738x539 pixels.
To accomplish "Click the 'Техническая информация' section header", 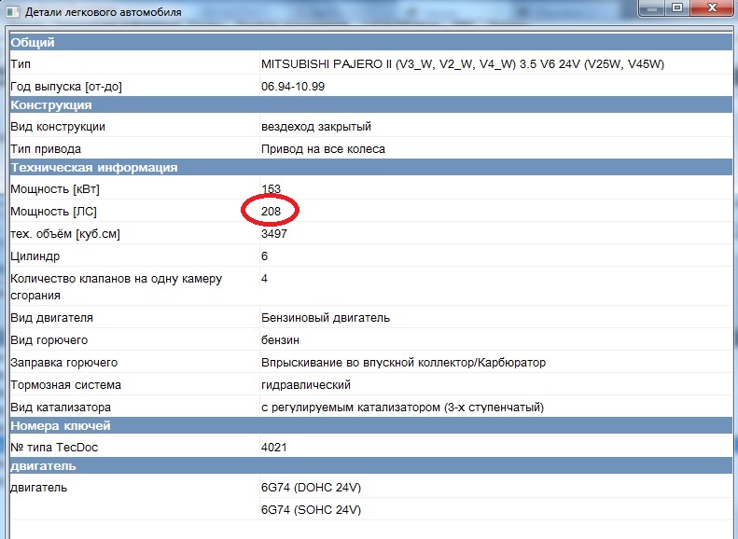I will [93, 168].
